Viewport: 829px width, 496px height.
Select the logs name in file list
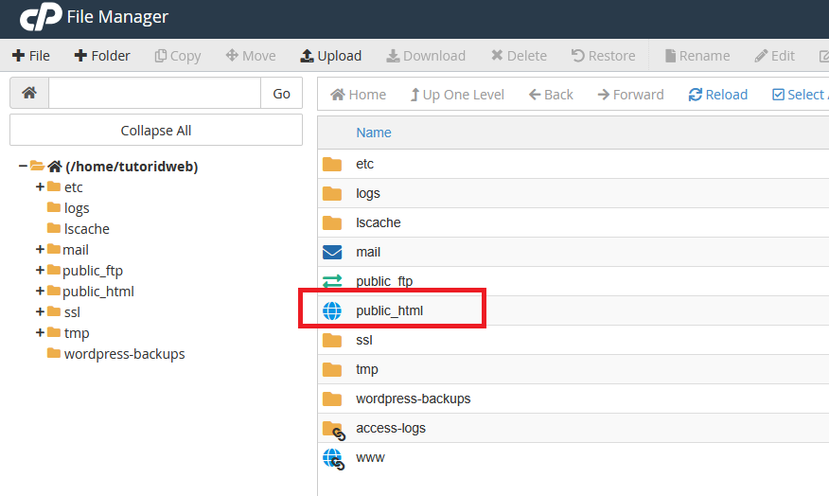coord(368,193)
